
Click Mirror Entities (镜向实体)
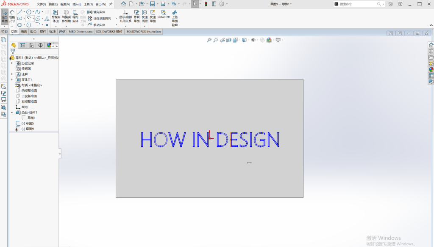(x=96, y=12)
